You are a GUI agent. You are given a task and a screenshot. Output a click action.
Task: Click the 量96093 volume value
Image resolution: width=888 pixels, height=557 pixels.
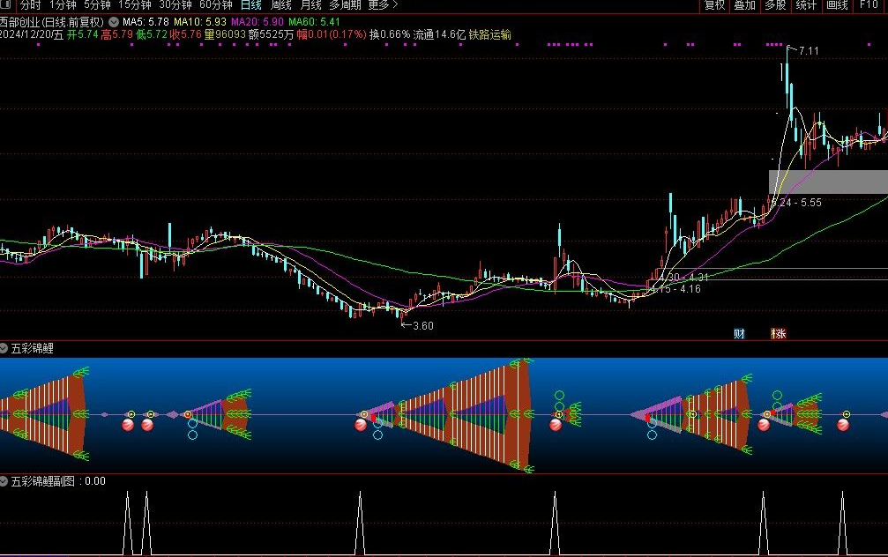pos(226,34)
